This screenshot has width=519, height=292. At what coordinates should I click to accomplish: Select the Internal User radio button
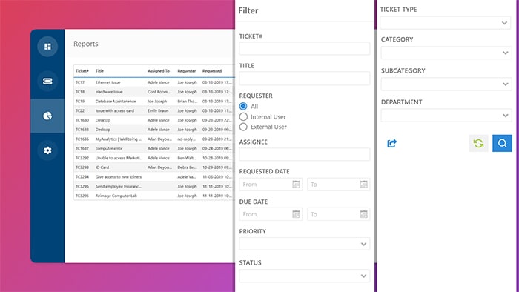tap(243, 116)
